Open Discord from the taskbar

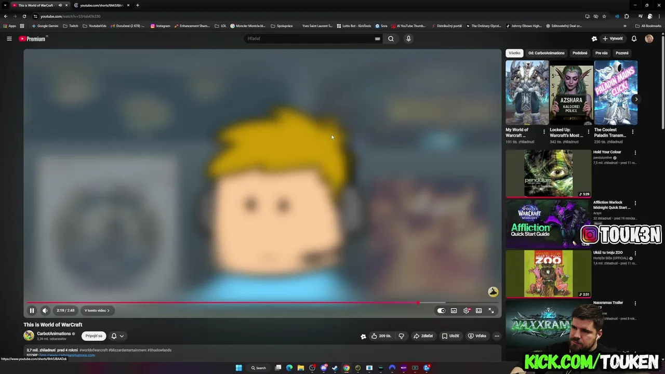(x=324, y=368)
